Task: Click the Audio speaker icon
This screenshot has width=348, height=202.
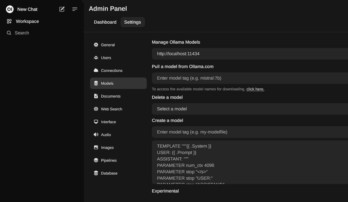Action: [x=96, y=134]
